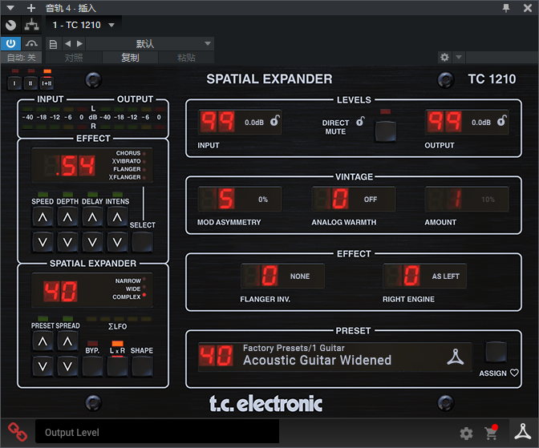Increase SPREAD with up arrow

point(67,341)
